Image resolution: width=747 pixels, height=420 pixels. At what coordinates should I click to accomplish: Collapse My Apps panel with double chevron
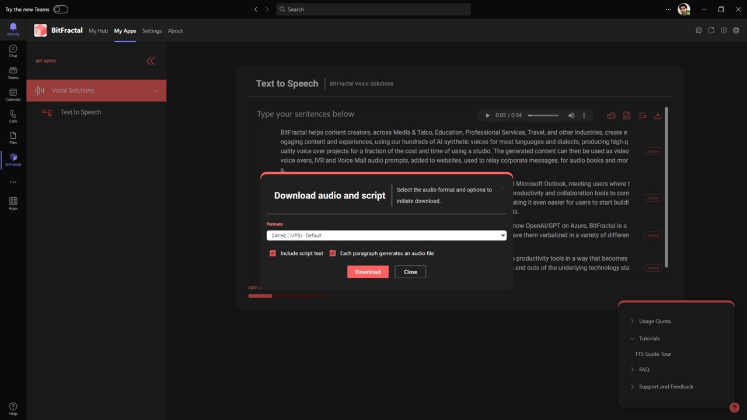coord(151,61)
